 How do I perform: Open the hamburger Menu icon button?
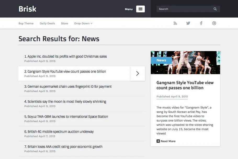coord(140,9)
